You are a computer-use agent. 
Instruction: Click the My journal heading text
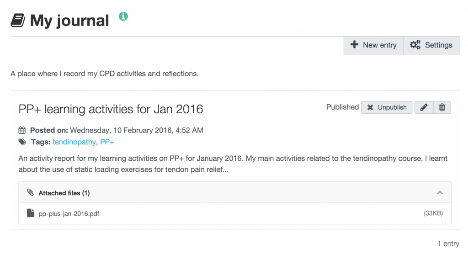click(69, 21)
